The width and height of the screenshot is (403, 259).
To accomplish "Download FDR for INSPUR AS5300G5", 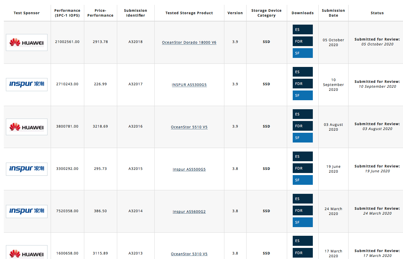I will 303,84.
